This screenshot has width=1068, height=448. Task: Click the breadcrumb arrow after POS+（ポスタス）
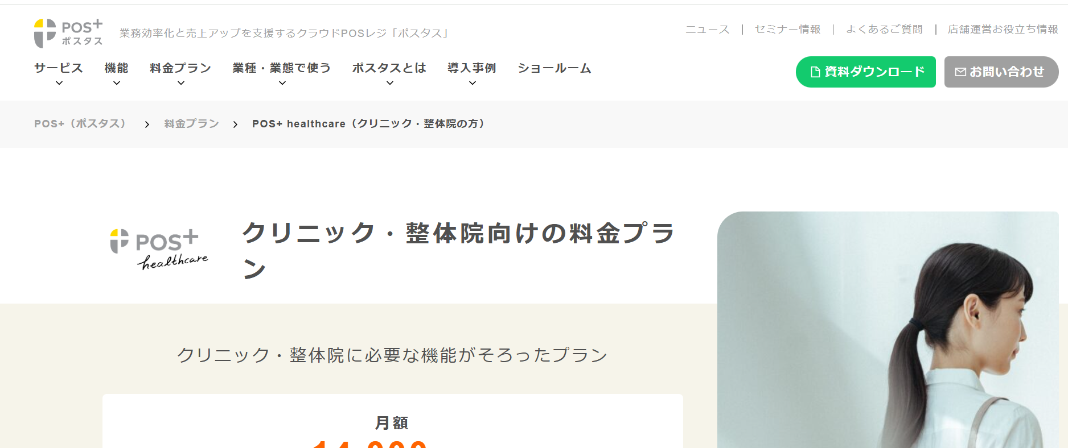point(147,125)
